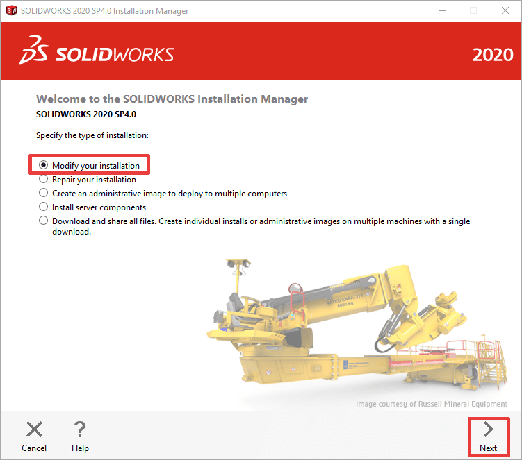Close the Installation Manager window
Screen dimensions: 522x460
pyautogui.click(x=505, y=10)
